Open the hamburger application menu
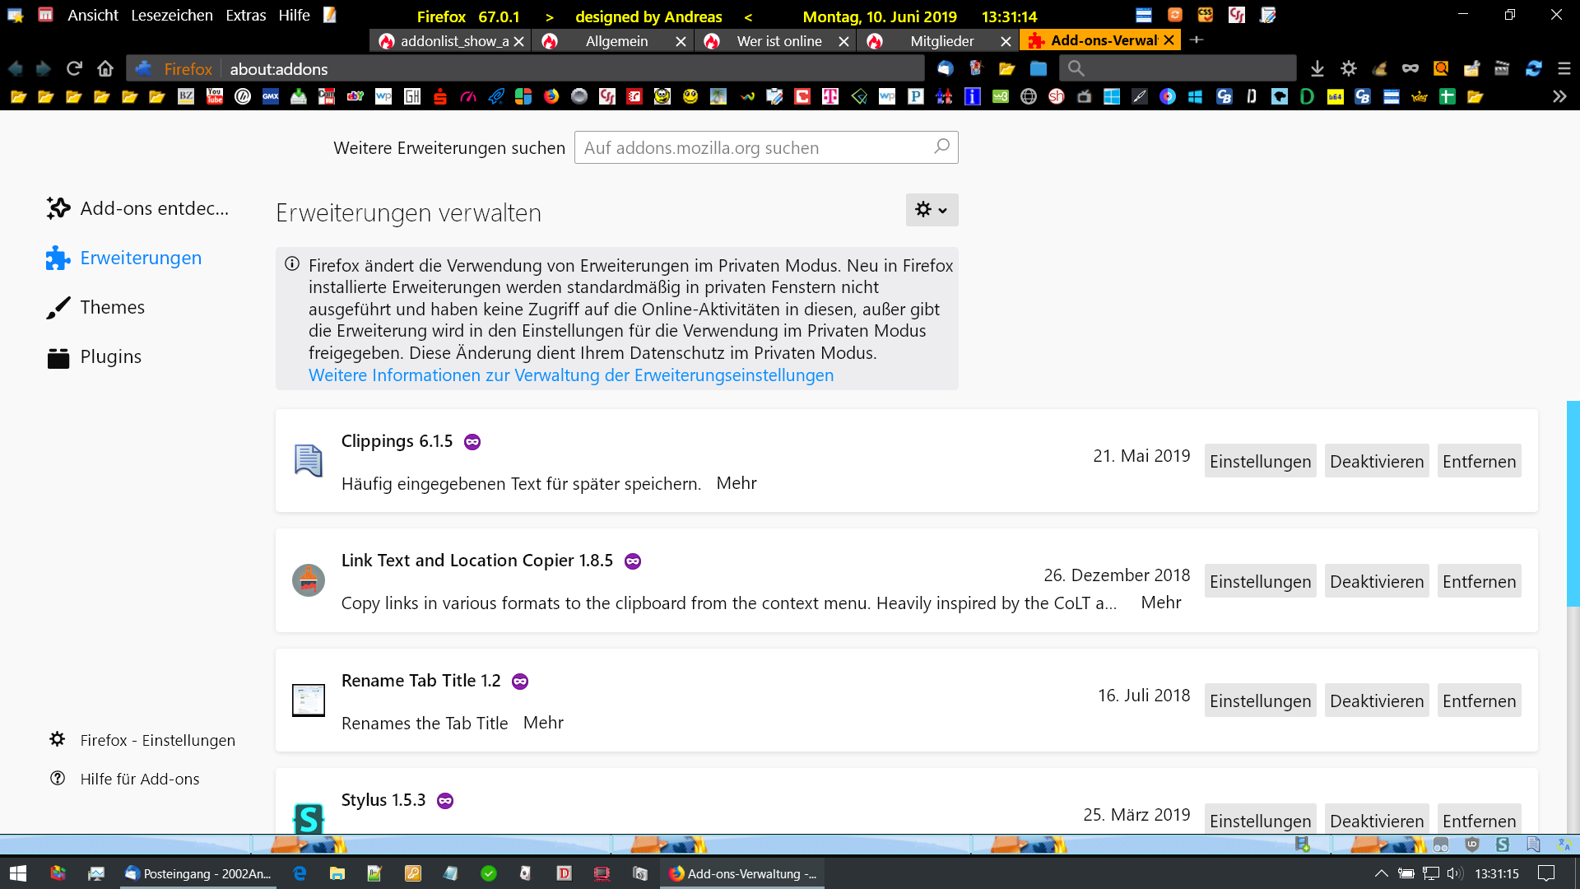 1564,68
